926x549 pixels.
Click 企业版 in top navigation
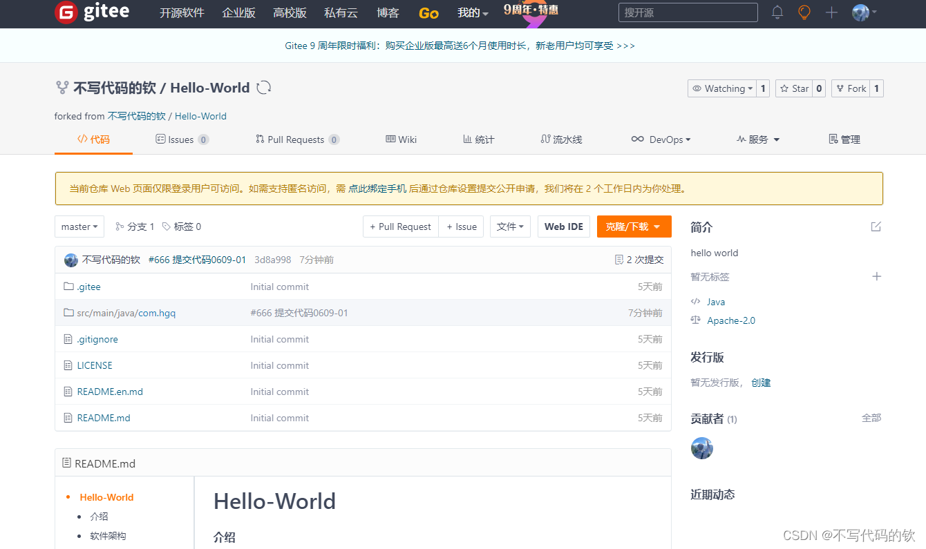pos(238,13)
